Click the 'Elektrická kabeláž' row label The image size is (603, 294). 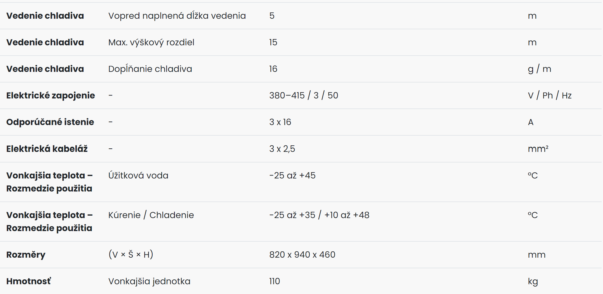coord(47,149)
